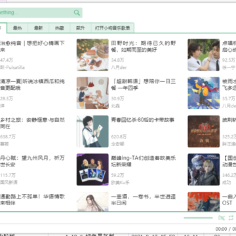Open the 「超甜韩语」 playlist cover image

click(x=92, y=93)
